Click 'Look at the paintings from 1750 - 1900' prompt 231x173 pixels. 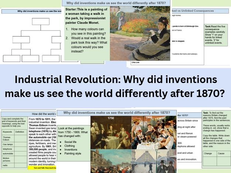click(73, 132)
